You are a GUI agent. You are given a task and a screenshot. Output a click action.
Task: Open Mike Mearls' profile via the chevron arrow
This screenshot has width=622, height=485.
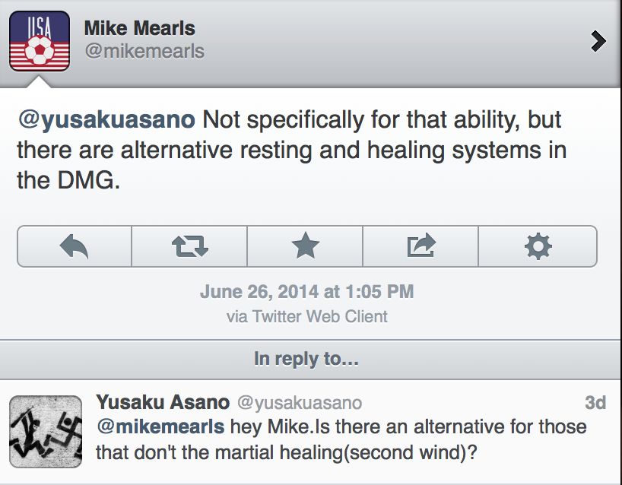(598, 42)
